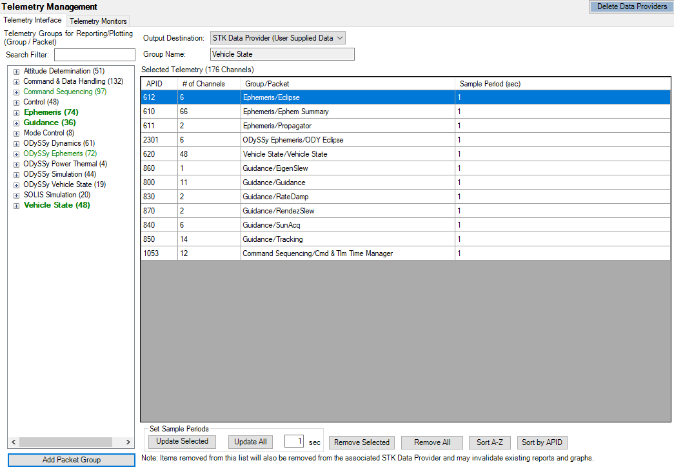
Task: Sort the telemetry list A-Z
Action: pos(490,442)
